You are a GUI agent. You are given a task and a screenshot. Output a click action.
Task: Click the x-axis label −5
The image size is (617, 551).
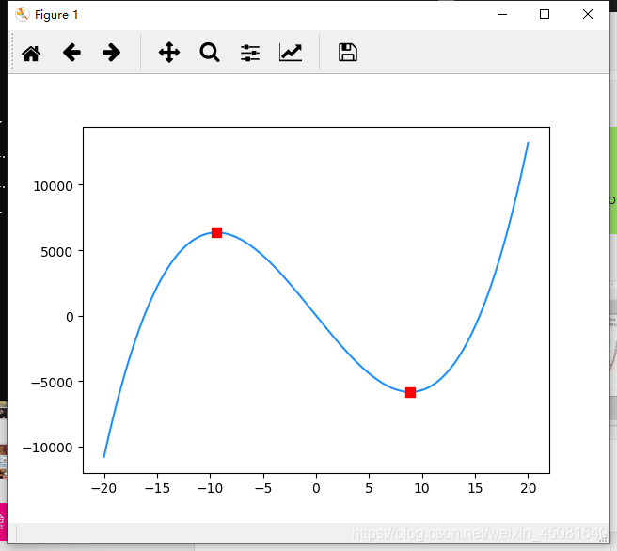262,488
